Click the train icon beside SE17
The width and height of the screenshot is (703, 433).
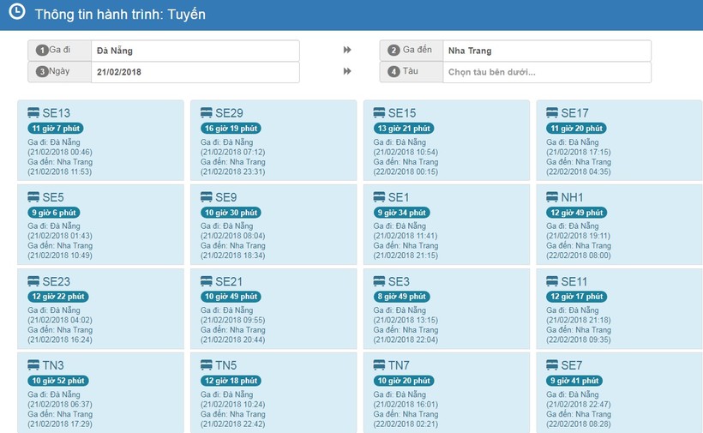pos(553,113)
